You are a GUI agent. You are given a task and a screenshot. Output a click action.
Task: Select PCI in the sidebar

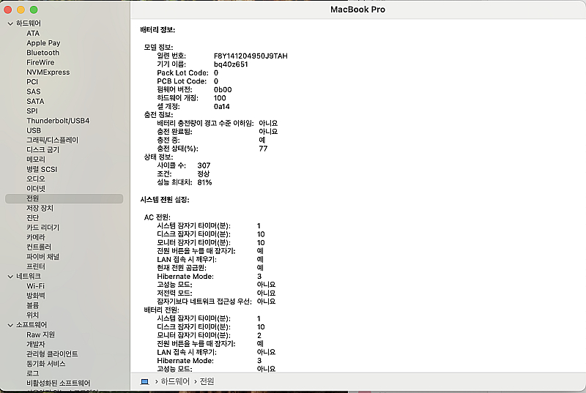(32, 82)
